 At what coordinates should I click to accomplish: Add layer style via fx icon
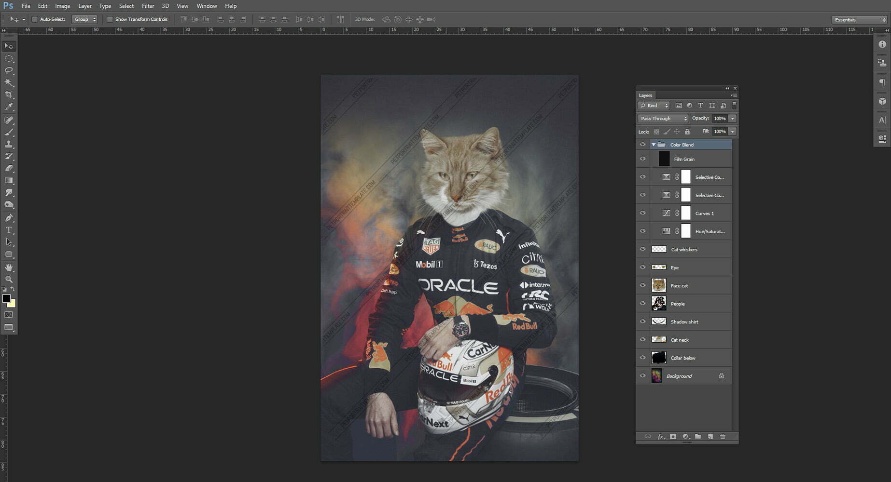point(660,437)
